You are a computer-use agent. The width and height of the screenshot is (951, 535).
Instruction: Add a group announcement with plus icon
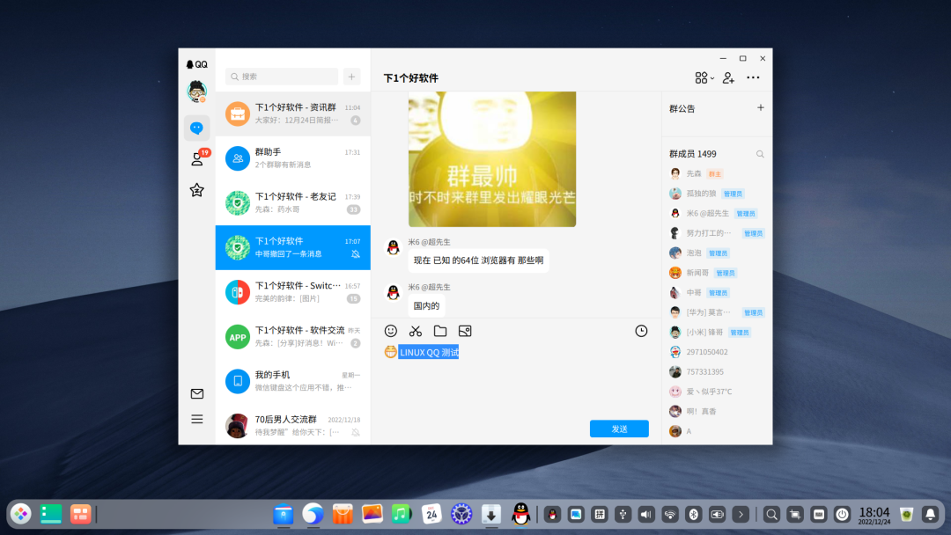tap(761, 108)
